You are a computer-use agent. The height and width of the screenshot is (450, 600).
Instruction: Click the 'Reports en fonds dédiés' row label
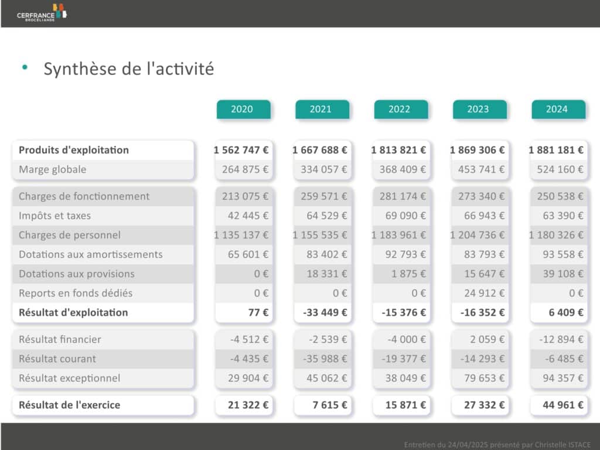76,293
